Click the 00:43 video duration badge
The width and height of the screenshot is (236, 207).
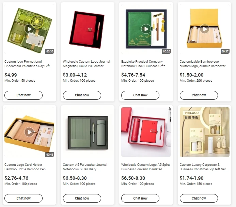[50, 155]
